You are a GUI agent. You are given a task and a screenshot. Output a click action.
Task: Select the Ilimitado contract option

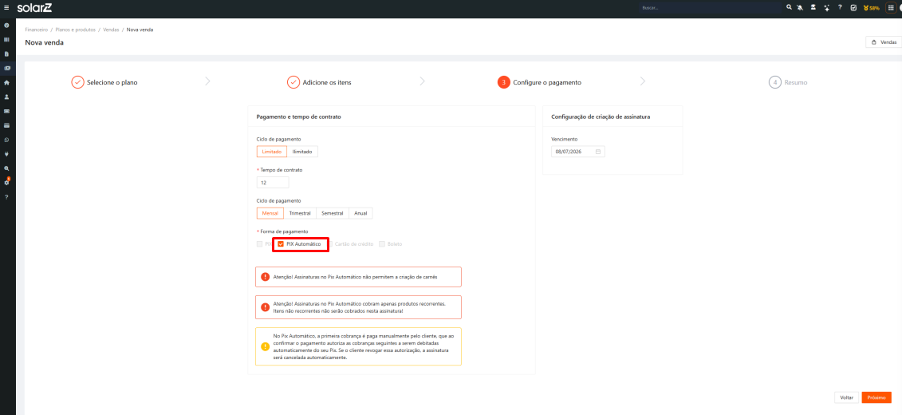click(302, 152)
